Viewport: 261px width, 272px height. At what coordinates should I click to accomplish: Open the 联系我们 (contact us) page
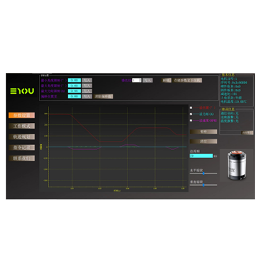(x=21, y=158)
